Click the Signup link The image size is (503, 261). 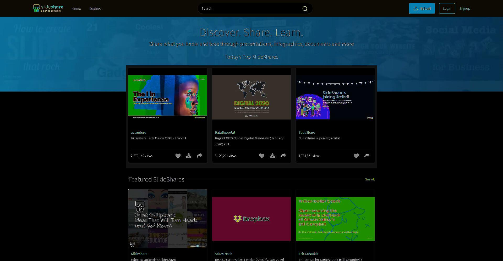[x=465, y=8]
